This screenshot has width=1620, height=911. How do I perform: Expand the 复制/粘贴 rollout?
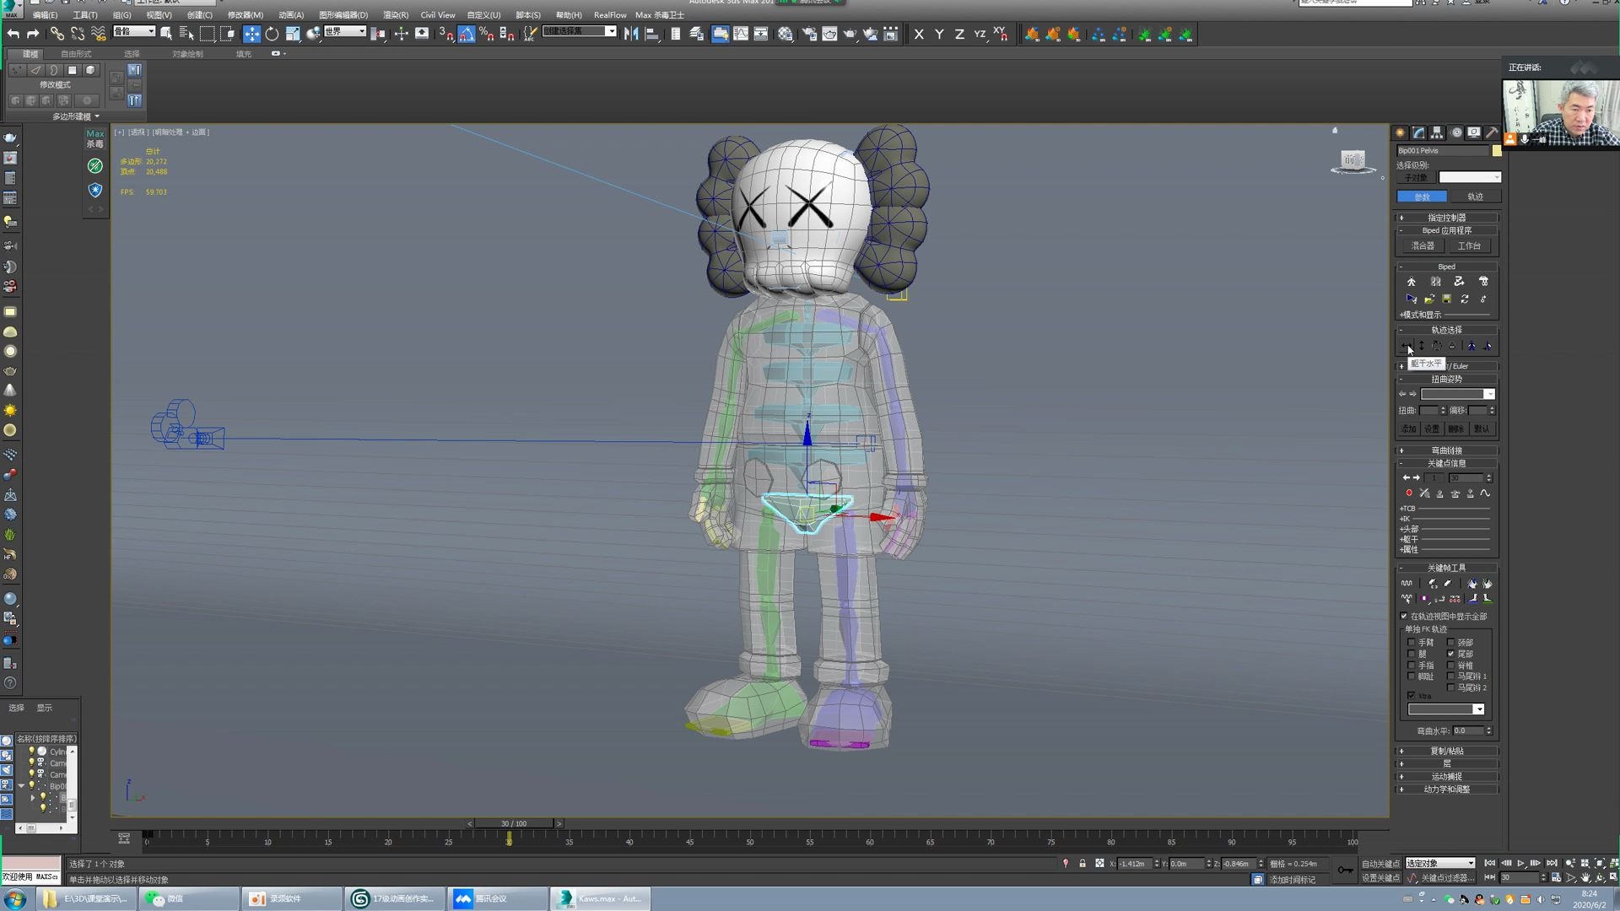click(1446, 751)
